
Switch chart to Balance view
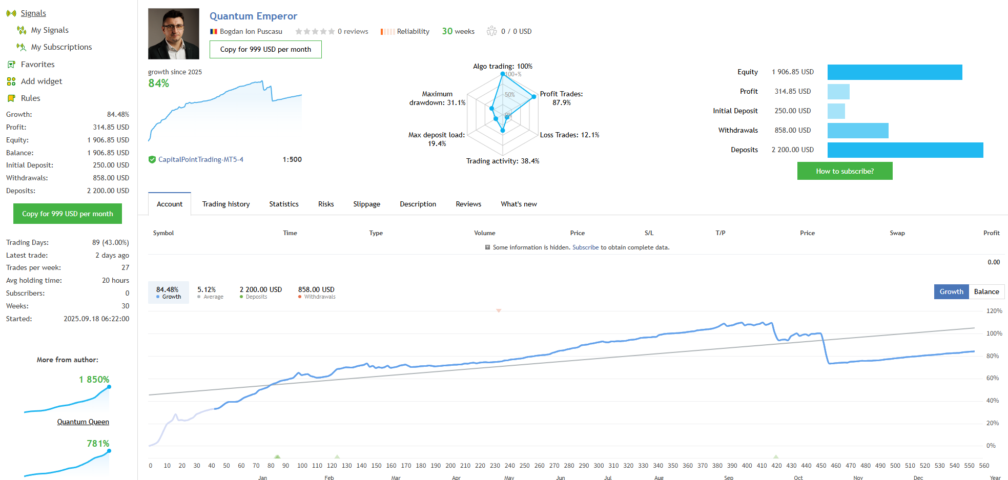click(986, 291)
